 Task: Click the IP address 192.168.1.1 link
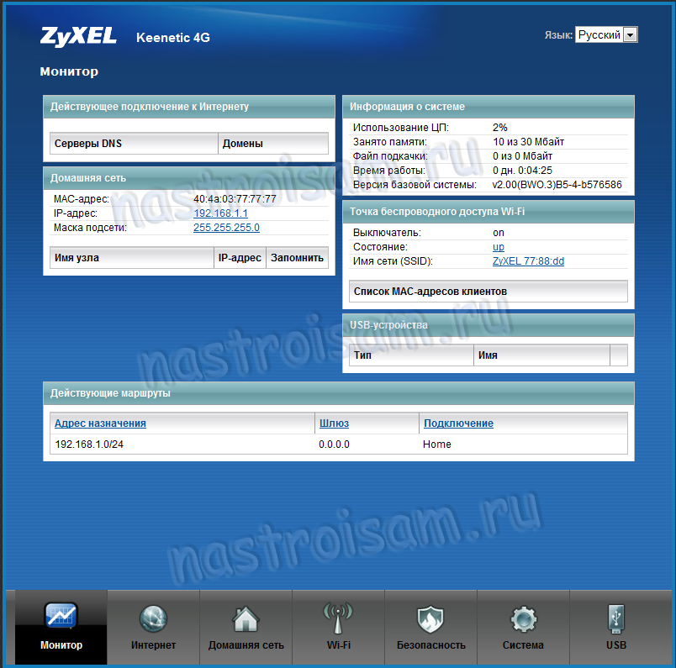pyautogui.click(x=220, y=213)
